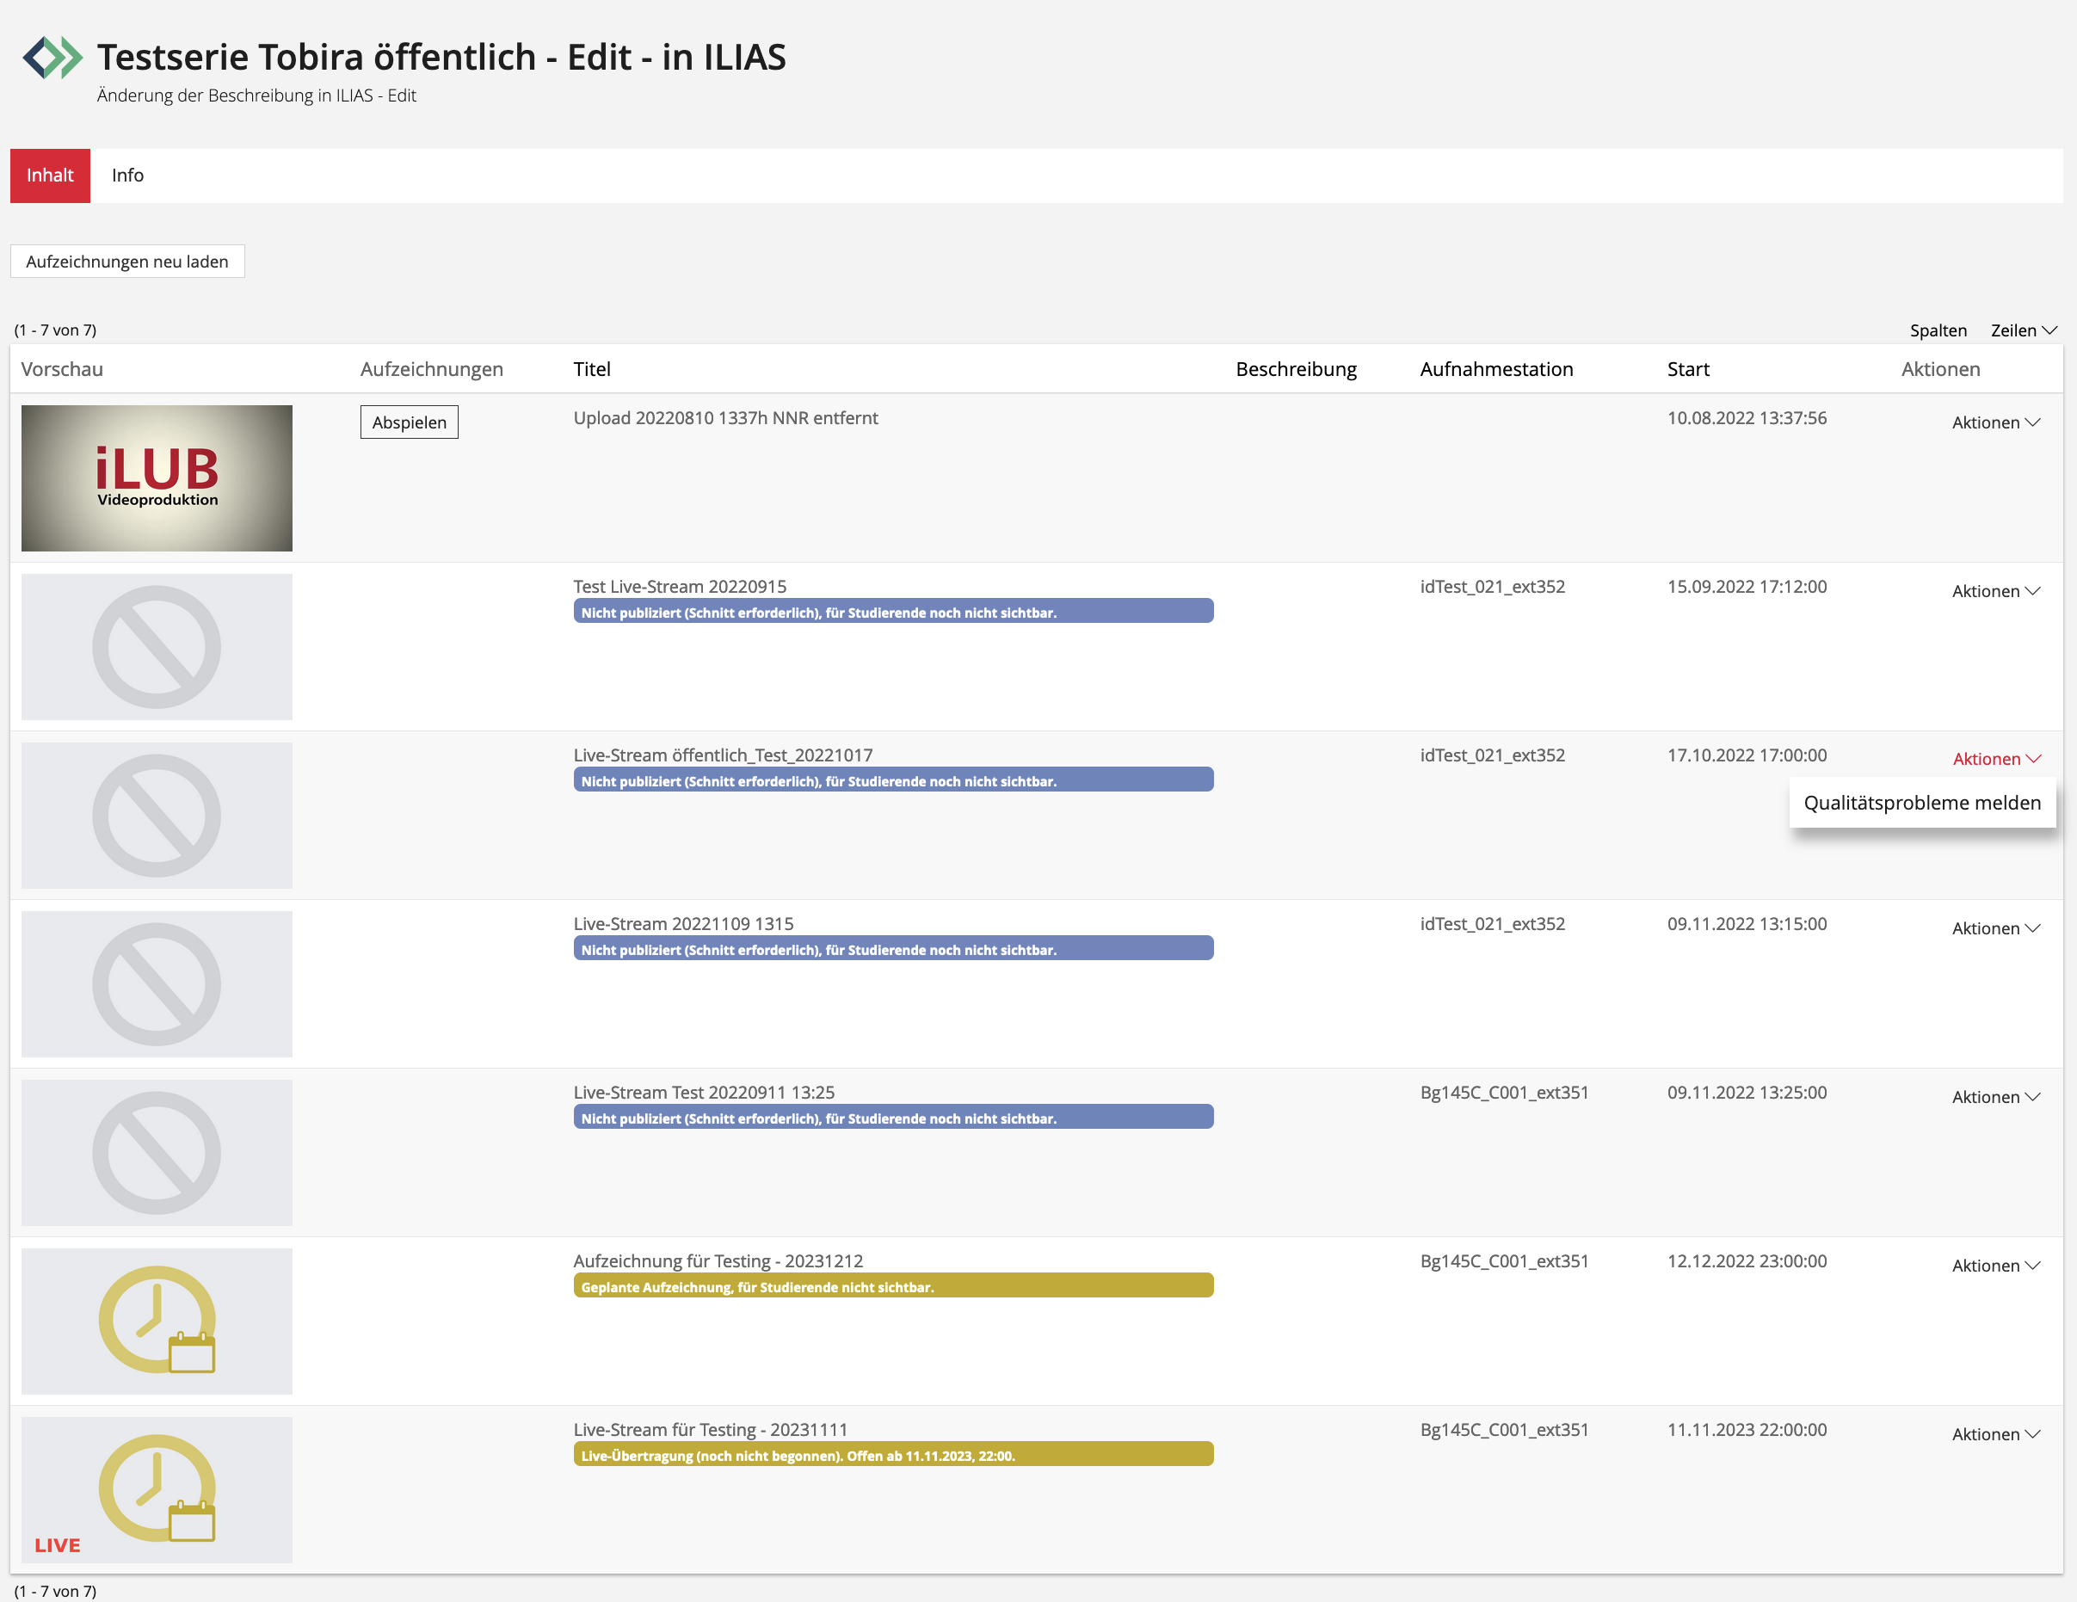This screenshot has width=2077, height=1602.
Task: Click the blocked preview icon of Live-Stream 20221109 1315
Action: coord(157,983)
